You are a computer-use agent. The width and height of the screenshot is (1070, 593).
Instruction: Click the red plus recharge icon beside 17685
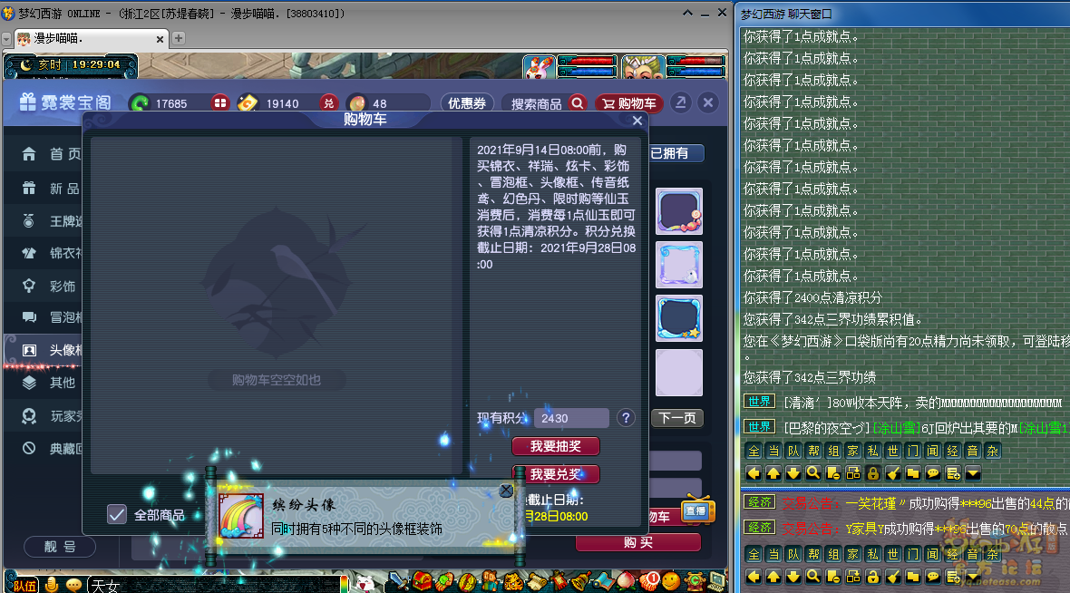tap(219, 103)
